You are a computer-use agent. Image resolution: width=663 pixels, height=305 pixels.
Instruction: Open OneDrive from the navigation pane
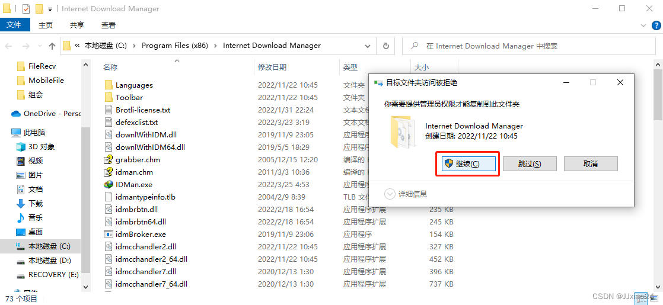45,113
